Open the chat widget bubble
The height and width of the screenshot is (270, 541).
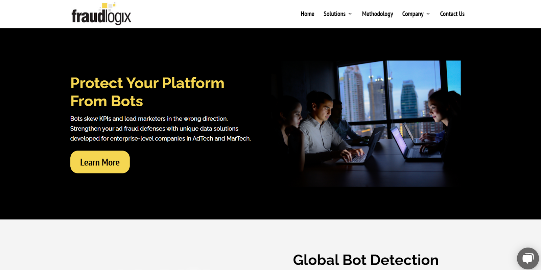528,259
